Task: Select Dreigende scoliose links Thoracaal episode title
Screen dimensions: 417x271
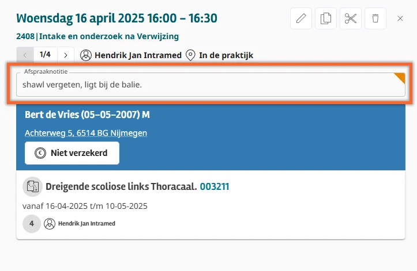Action: tap(121, 186)
